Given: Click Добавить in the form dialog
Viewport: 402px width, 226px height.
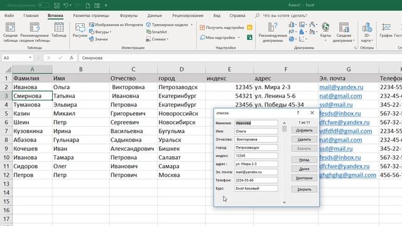Looking at the screenshot, I should [304, 131].
